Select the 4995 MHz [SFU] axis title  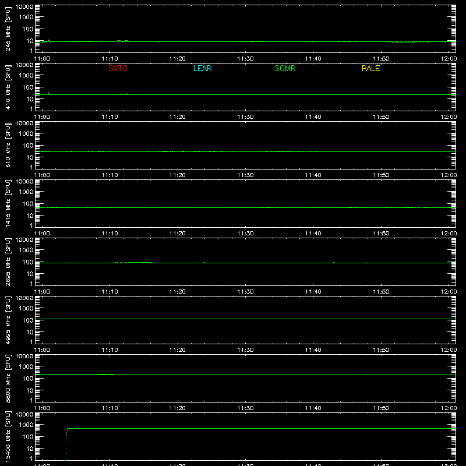(8, 320)
